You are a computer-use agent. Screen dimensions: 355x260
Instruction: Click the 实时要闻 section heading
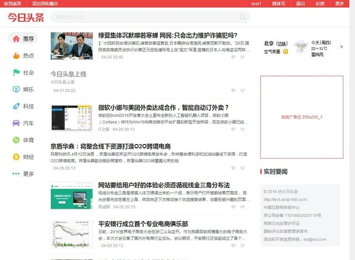pyautogui.click(x=275, y=172)
